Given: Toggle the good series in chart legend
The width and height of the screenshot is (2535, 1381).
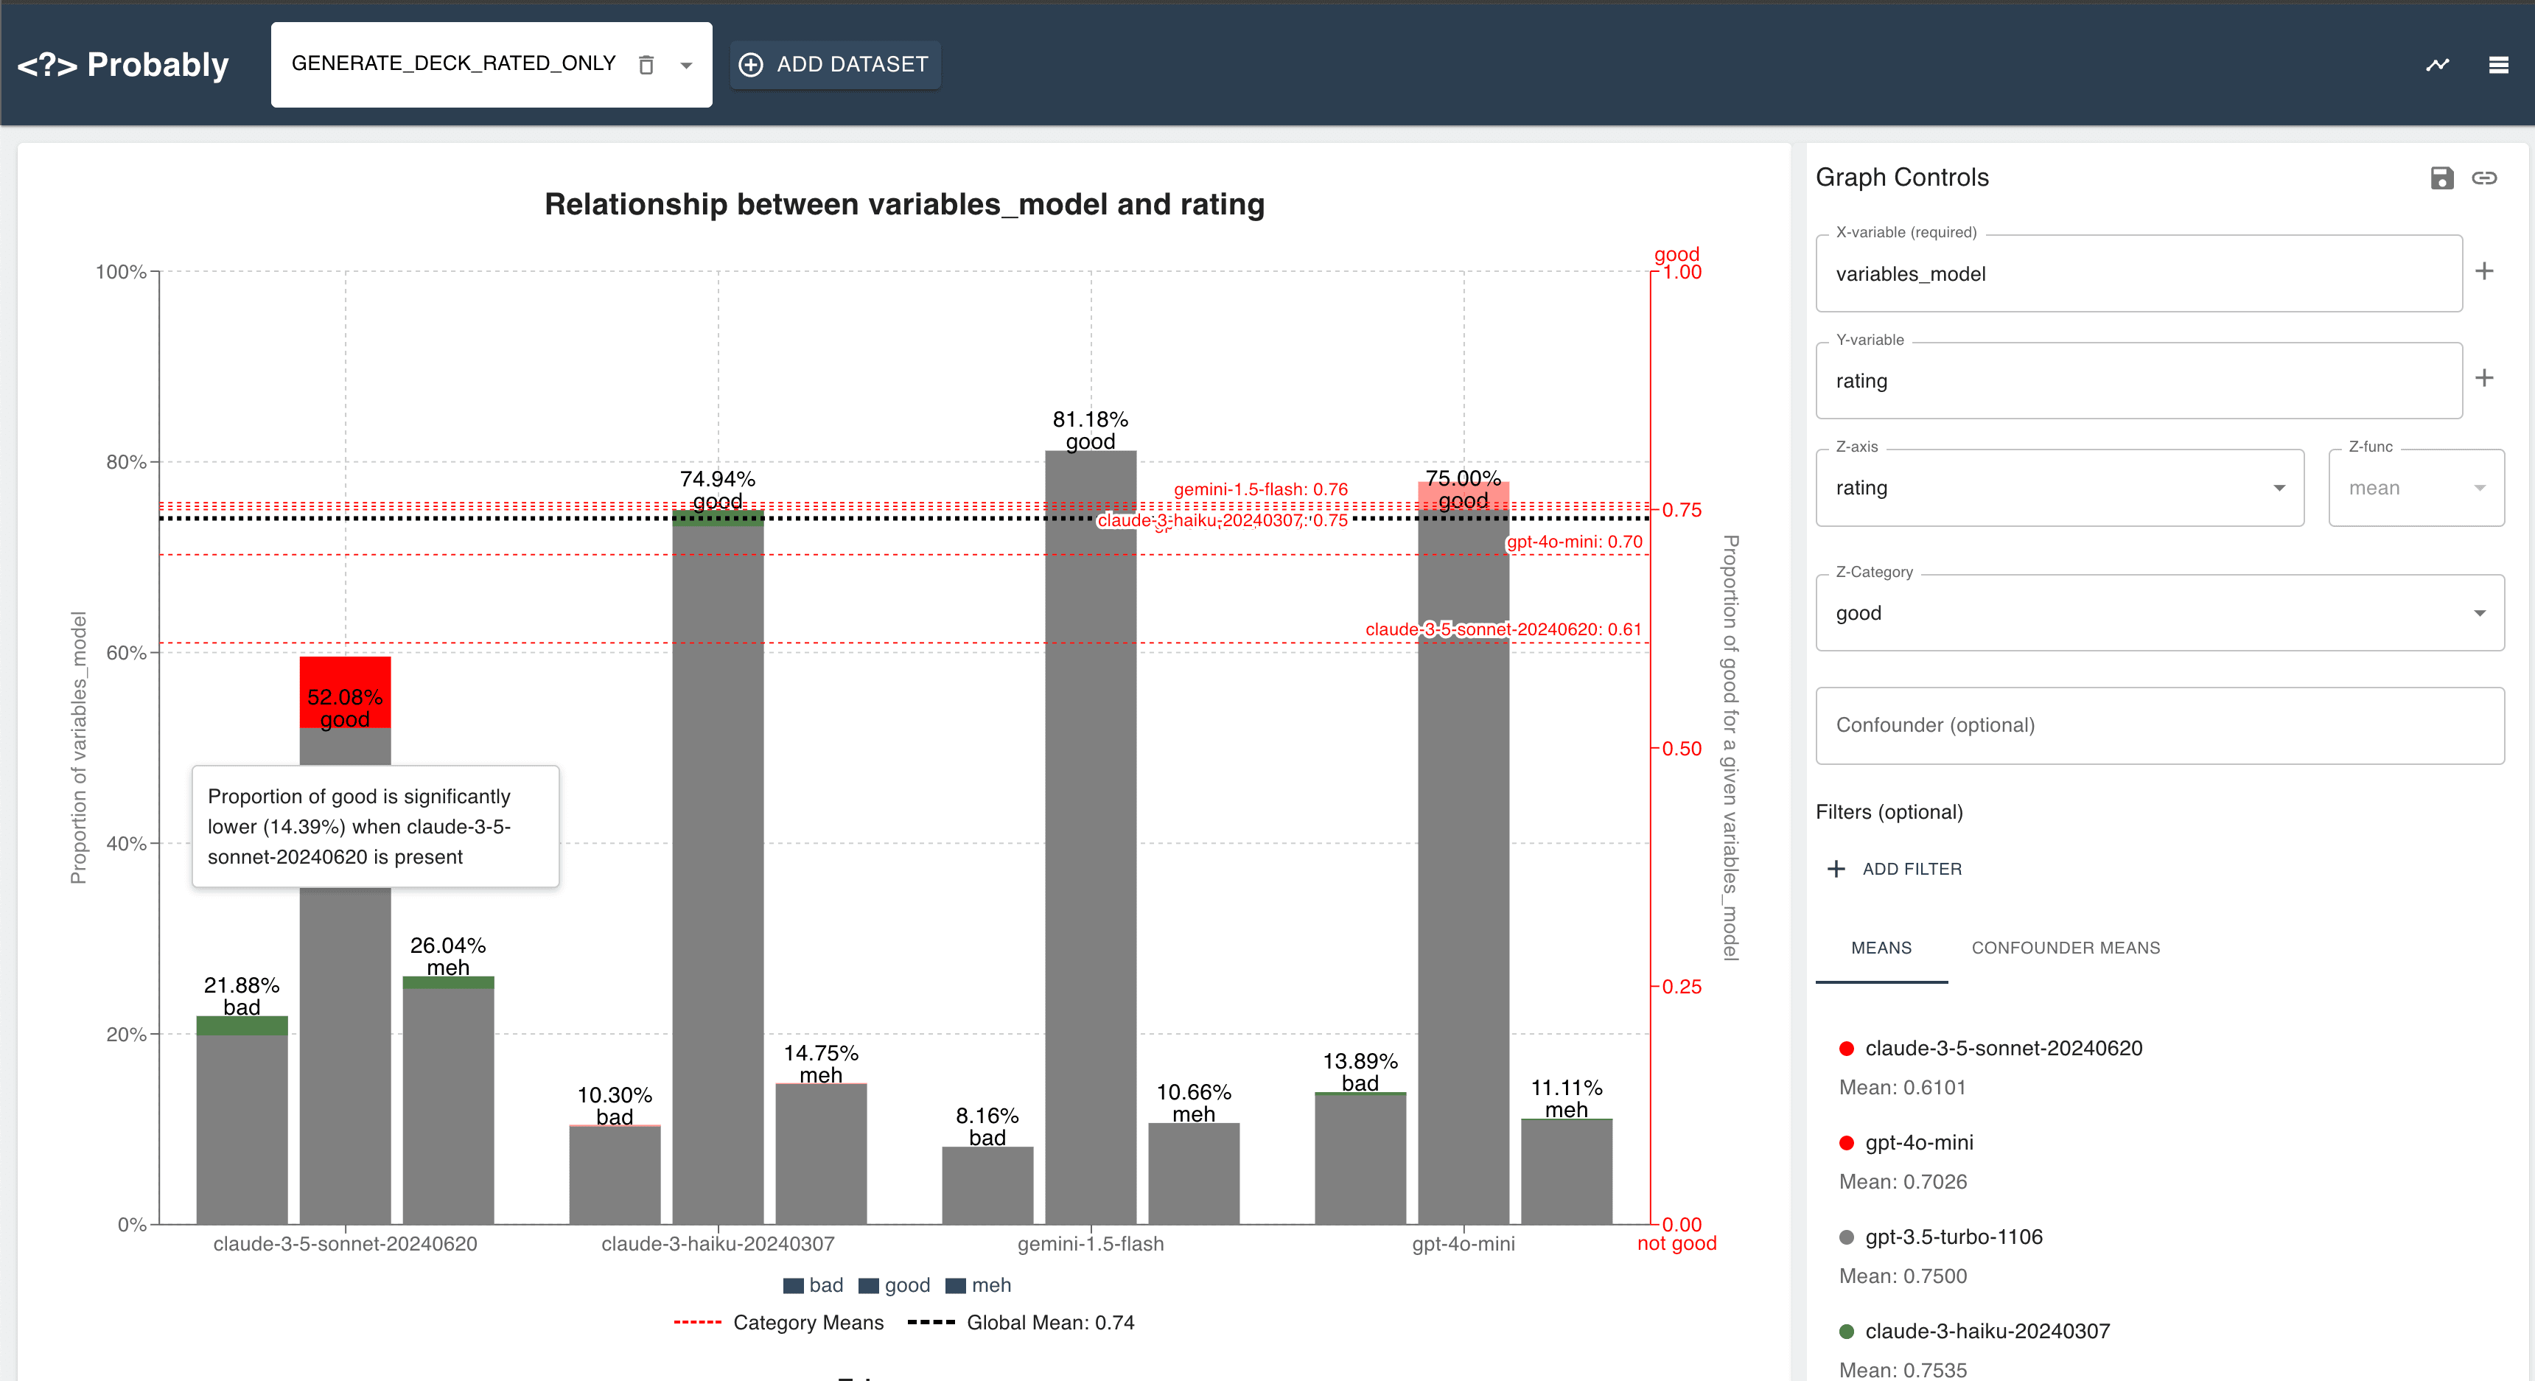Looking at the screenshot, I should (894, 1285).
